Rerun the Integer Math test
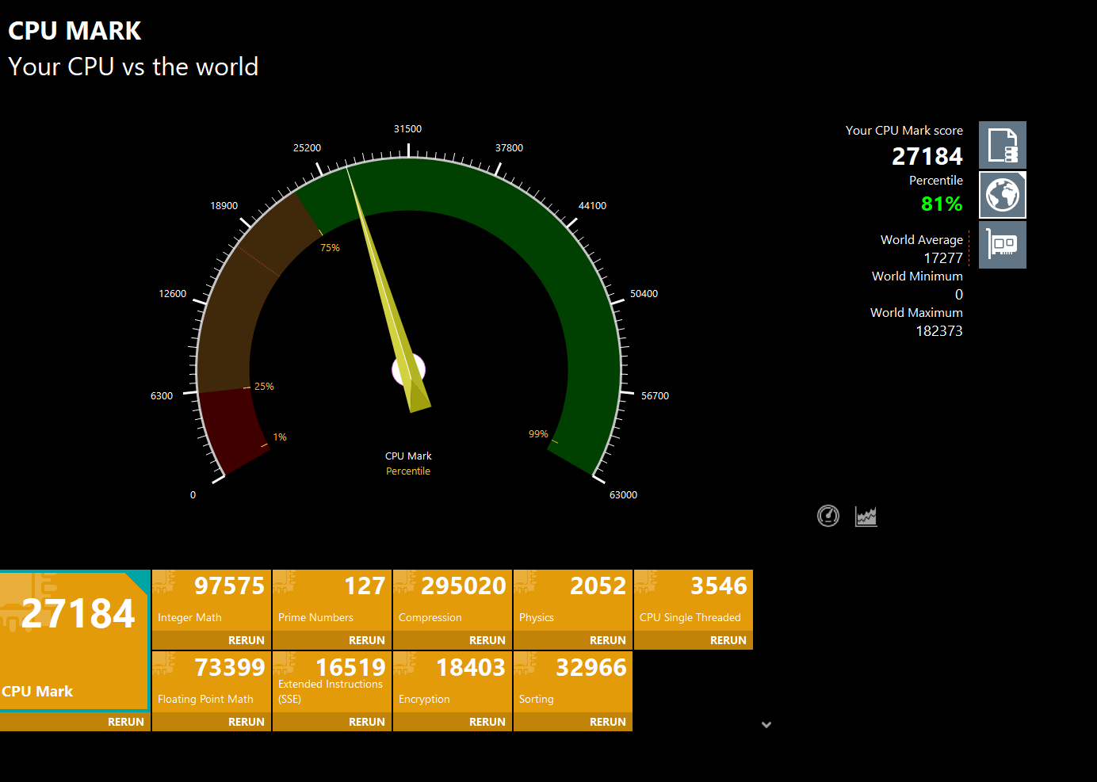The image size is (1097, 782). pyautogui.click(x=246, y=640)
